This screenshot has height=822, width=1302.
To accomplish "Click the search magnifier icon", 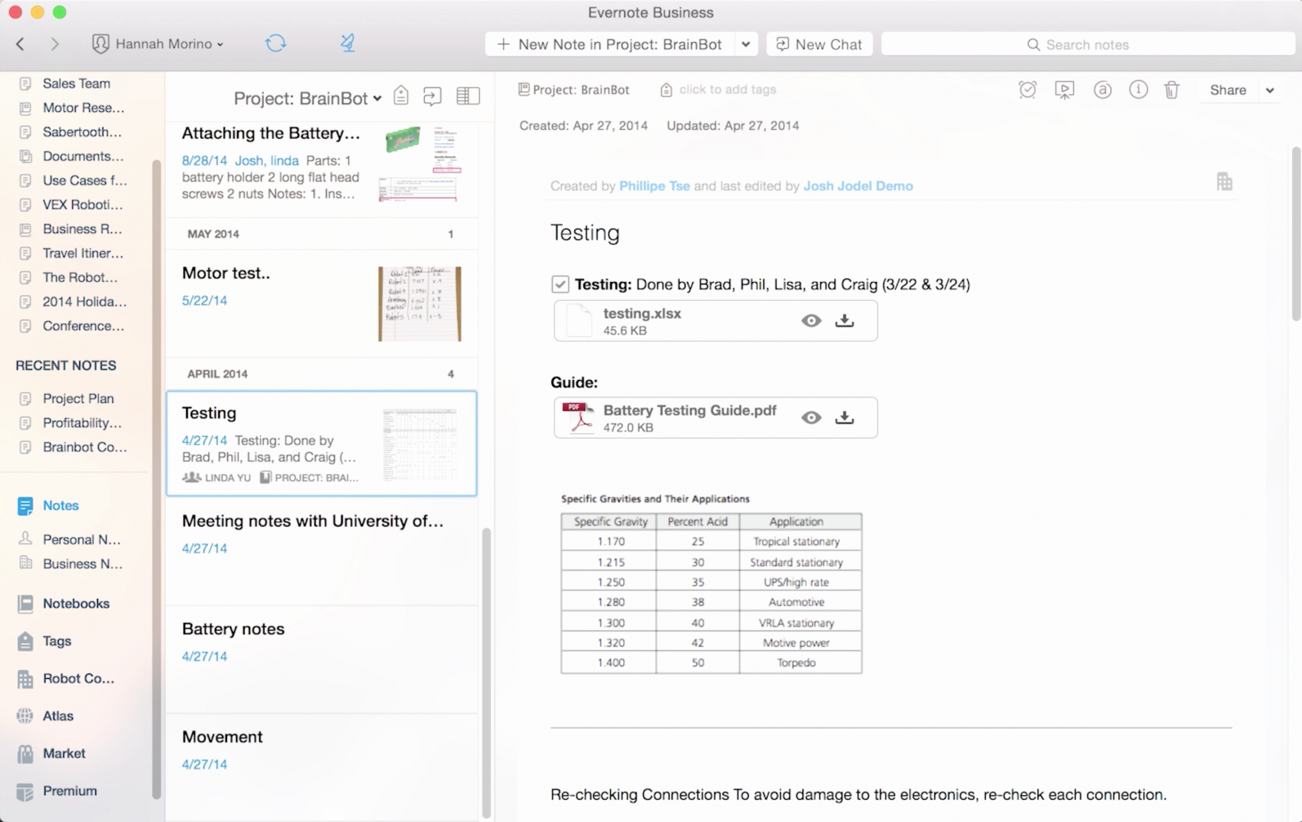I will [1033, 44].
